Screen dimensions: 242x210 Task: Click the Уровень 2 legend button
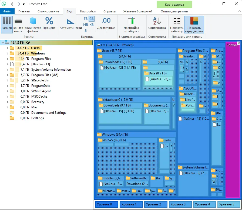(156, 204)
